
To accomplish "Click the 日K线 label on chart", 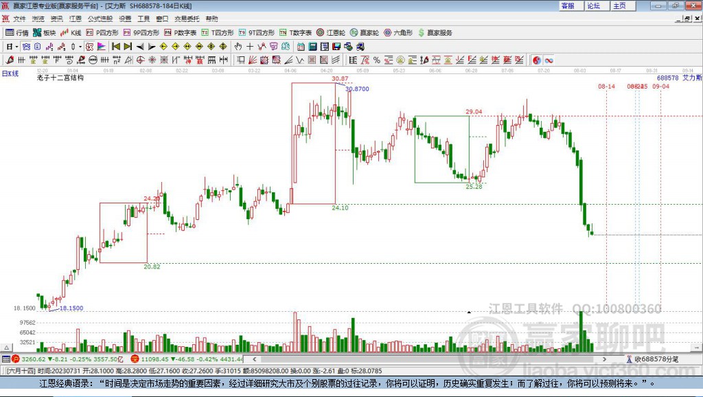I will [x=10, y=73].
